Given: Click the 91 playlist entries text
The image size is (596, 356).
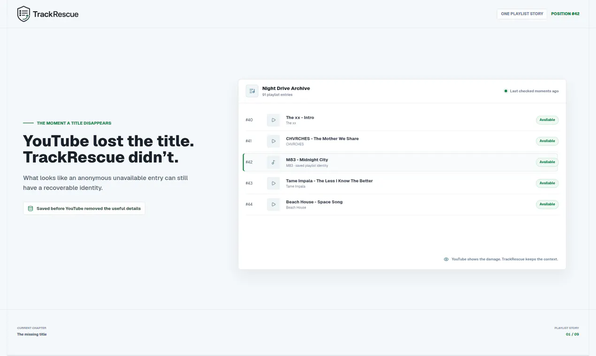Looking at the screenshot, I should 277,95.
